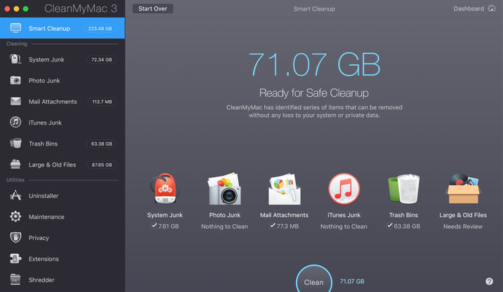Click the Mail Attachments envelope icon in sidebar

tap(15, 102)
